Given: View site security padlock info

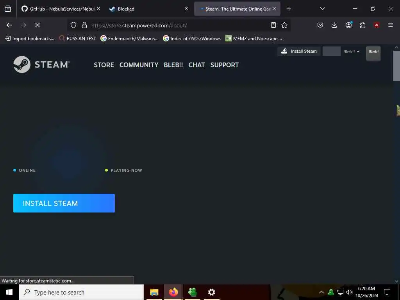Looking at the screenshot, I should (x=84, y=25).
